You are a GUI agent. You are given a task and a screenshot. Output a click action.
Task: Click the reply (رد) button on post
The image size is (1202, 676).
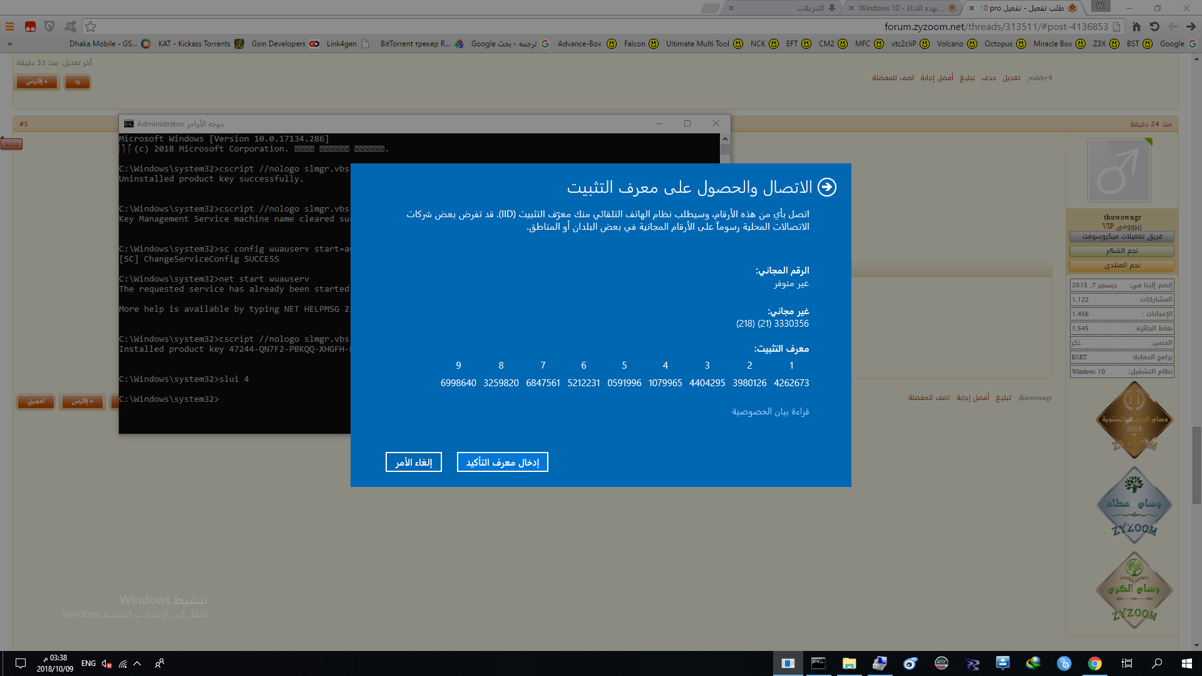[x=78, y=82]
